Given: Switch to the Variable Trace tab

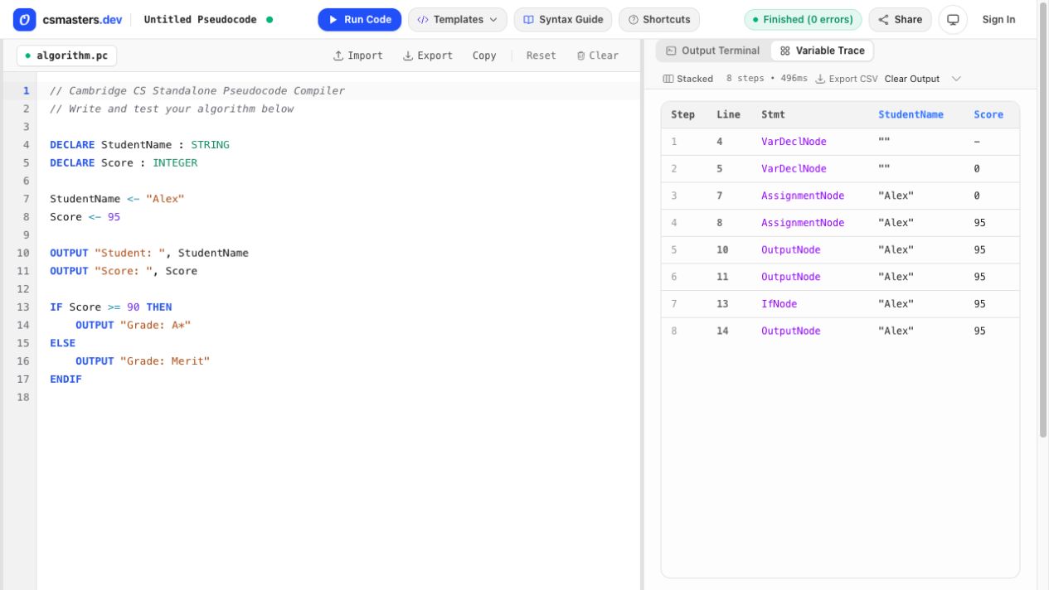Looking at the screenshot, I should click(x=822, y=51).
